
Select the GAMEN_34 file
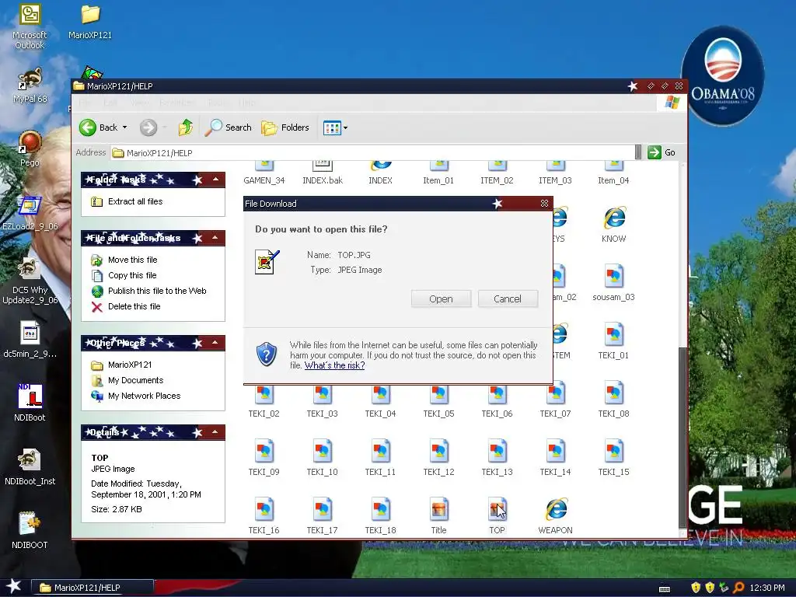click(x=264, y=174)
